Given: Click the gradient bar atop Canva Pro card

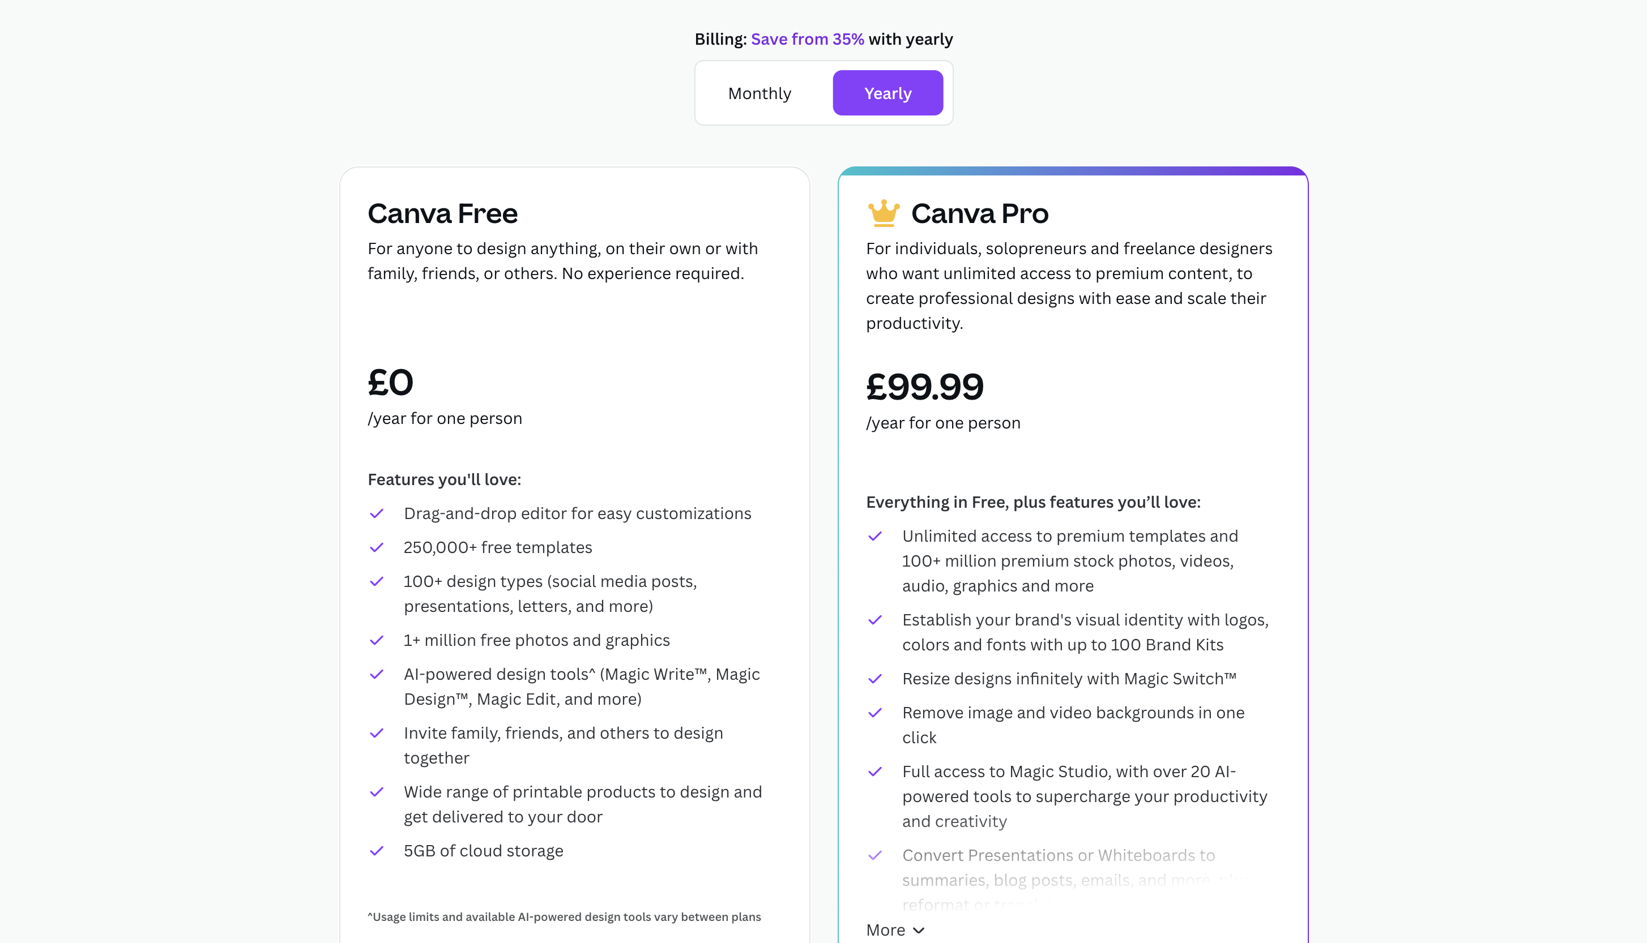Looking at the screenshot, I should (x=1073, y=171).
